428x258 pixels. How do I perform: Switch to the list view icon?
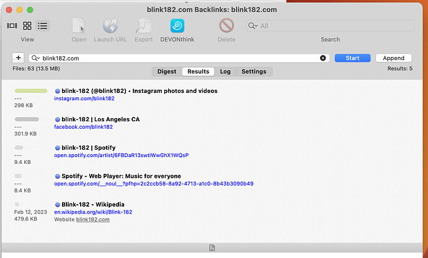pos(42,25)
